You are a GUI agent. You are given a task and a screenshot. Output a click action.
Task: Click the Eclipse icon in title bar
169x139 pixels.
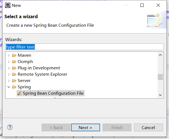click(x=8, y=5)
